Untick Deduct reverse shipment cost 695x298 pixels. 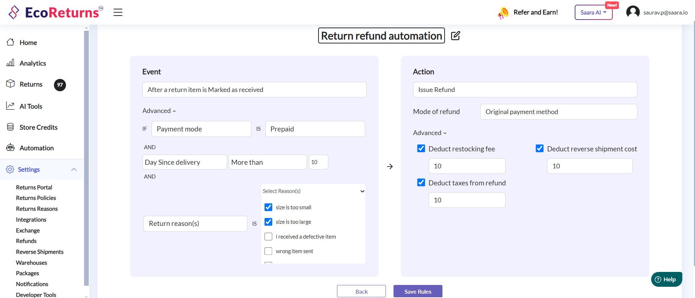[540, 148]
